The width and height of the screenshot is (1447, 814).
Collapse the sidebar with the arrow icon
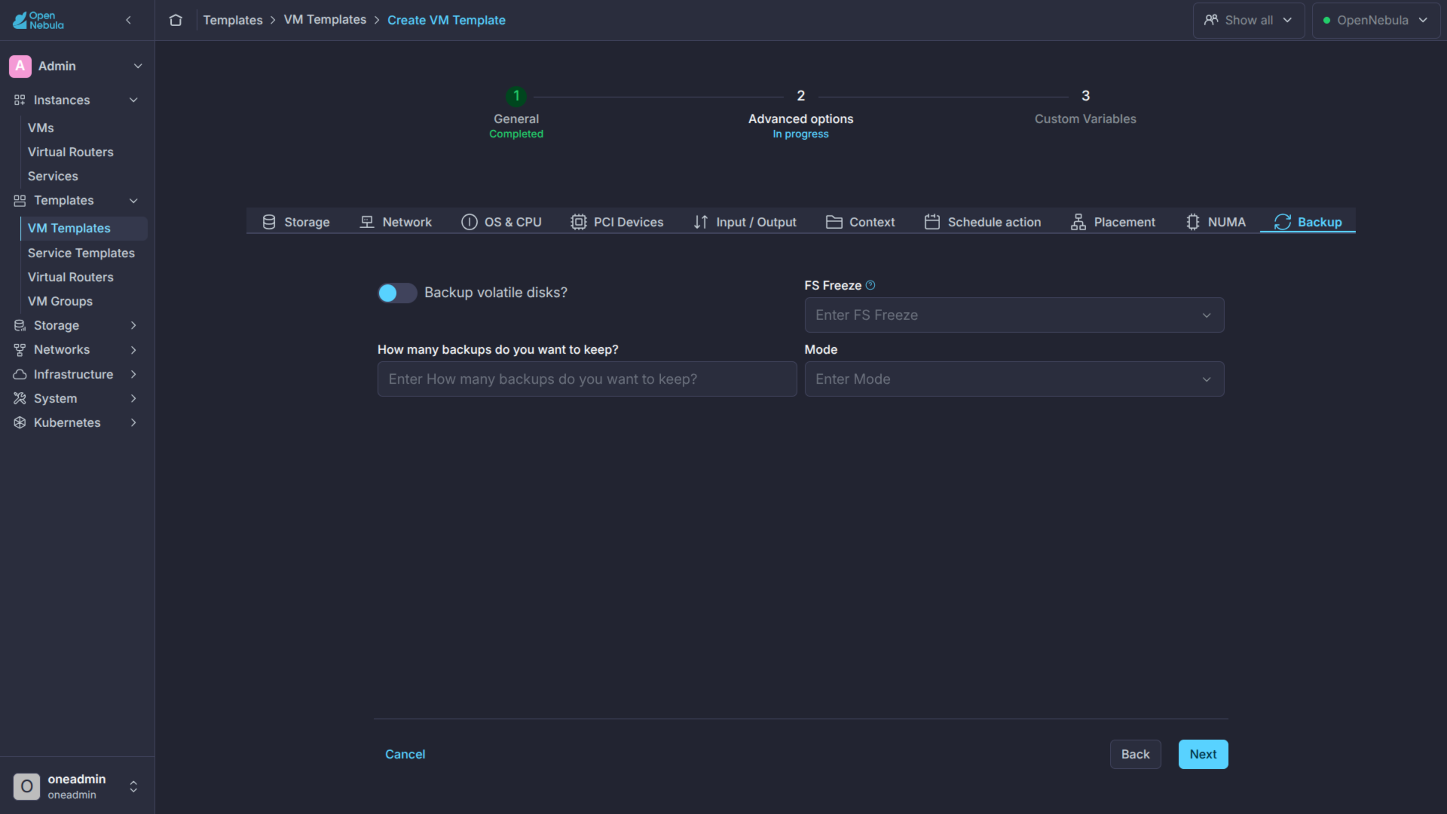click(129, 20)
